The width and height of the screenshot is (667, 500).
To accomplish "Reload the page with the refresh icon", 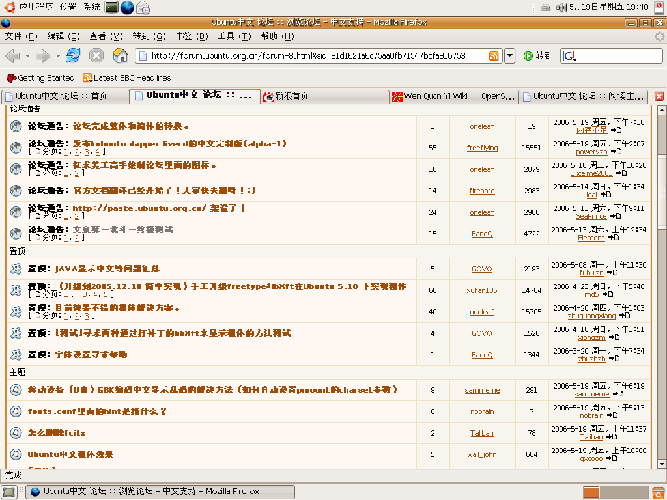I will tap(73, 56).
